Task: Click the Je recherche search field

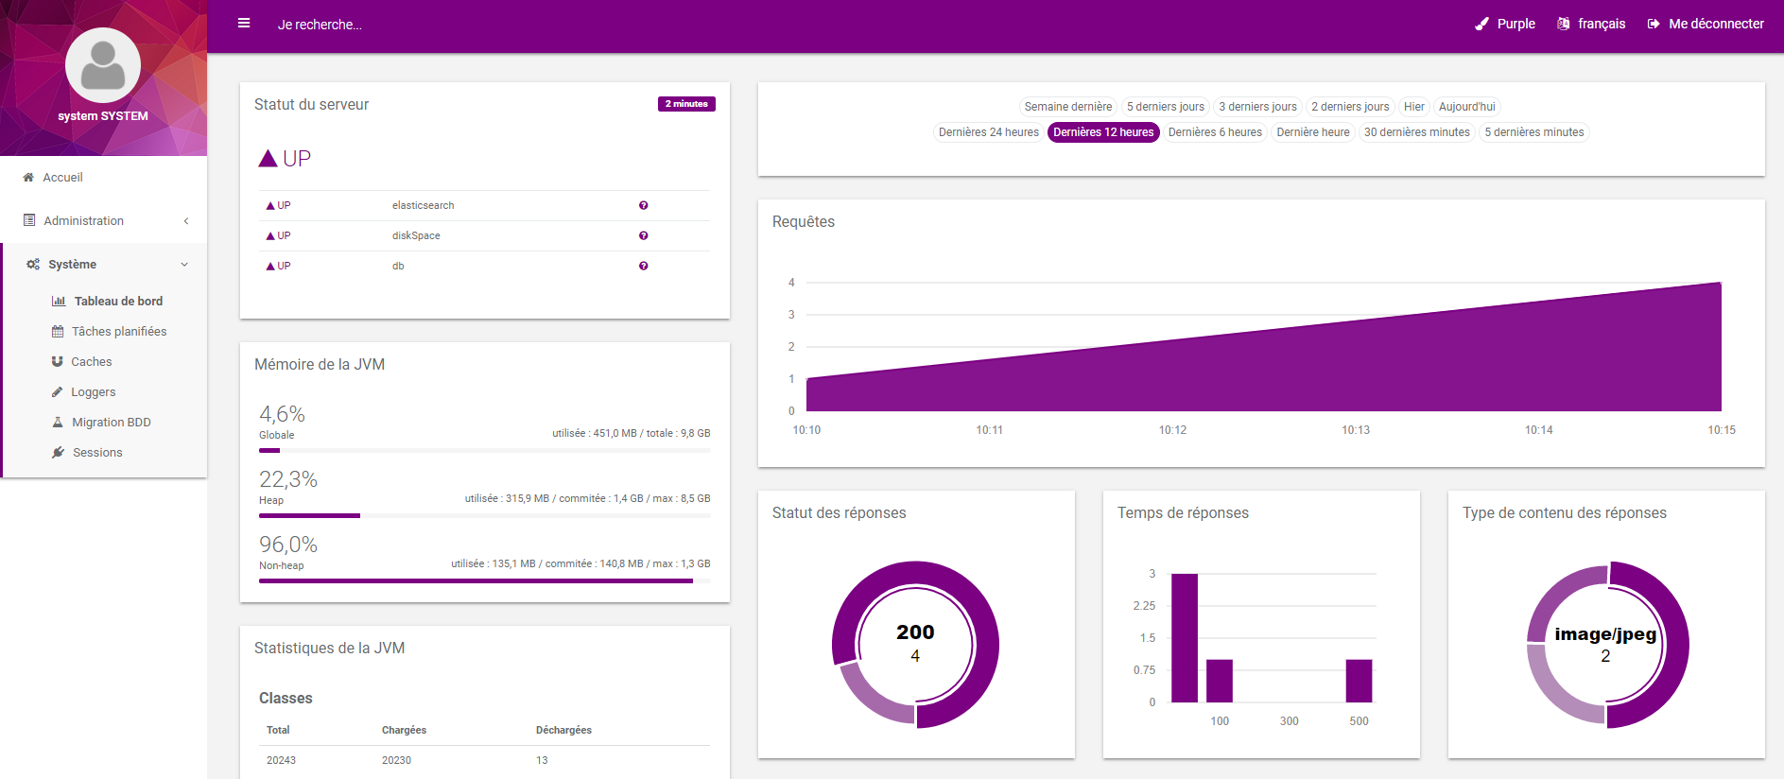Action: [320, 25]
